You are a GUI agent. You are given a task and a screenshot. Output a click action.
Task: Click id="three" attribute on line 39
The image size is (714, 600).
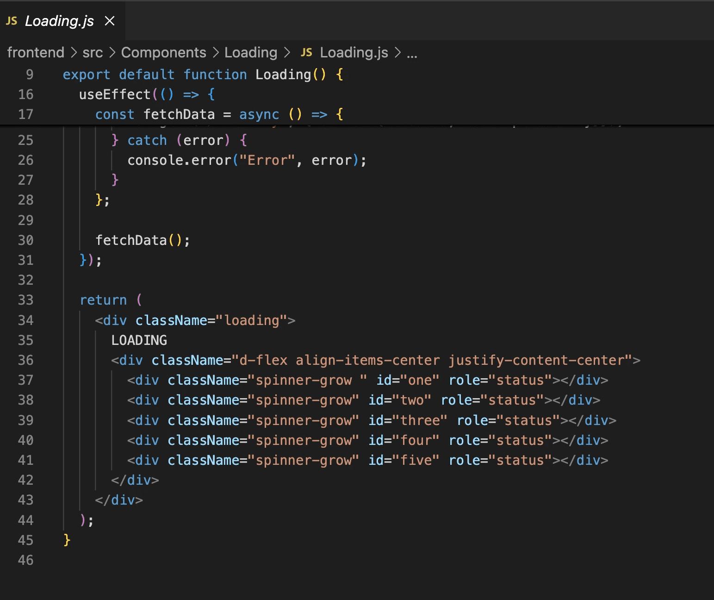pyautogui.click(x=408, y=420)
